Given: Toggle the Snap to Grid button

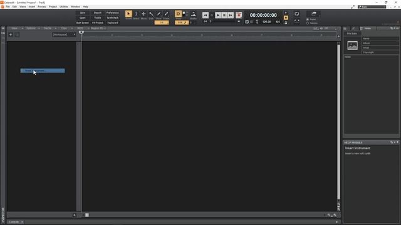Looking at the screenshot, I should click(178, 14).
